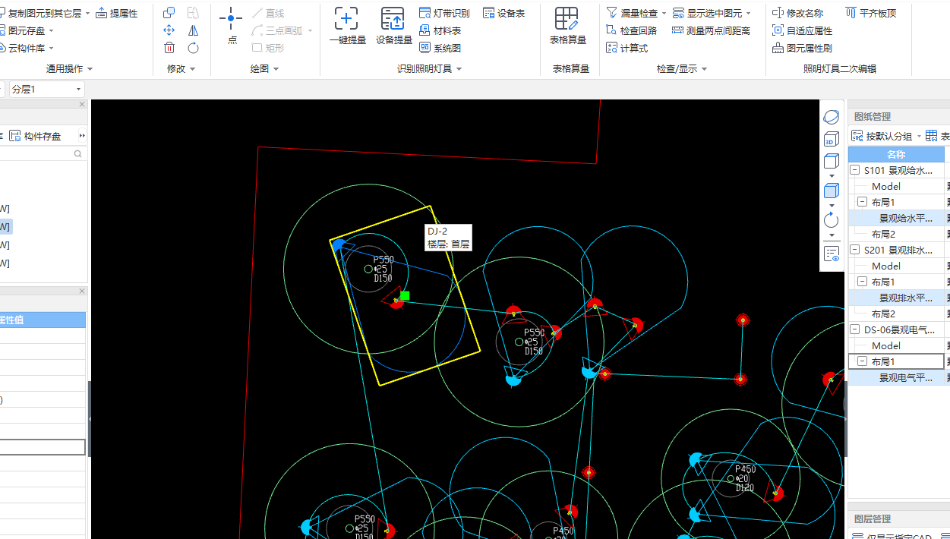Screen dimensions: 950x539
Task: Click the 设备提量 tool
Action: (393, 26)
